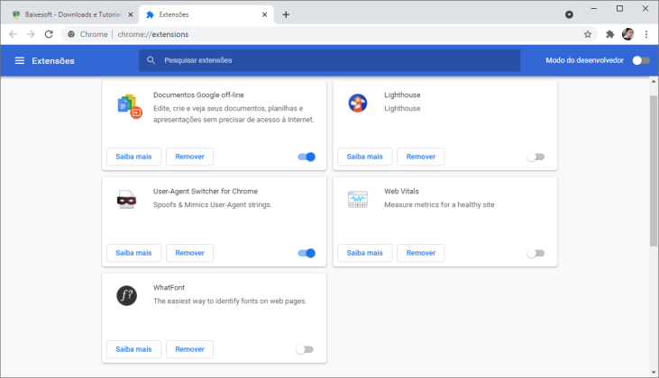Enable the Web Vitals extension

[x=535, y=253]
